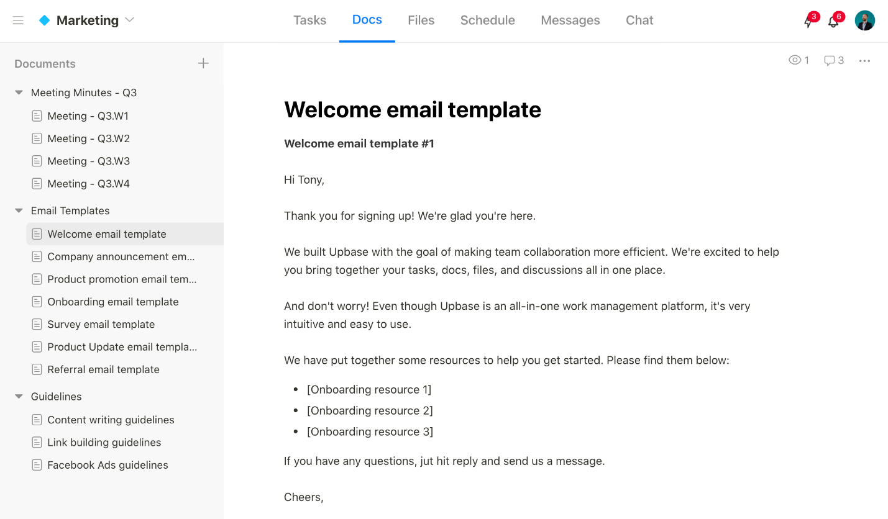The image size is (888, 519).
Task: Click the Welcome email template heading
Action: coord(412,110)
